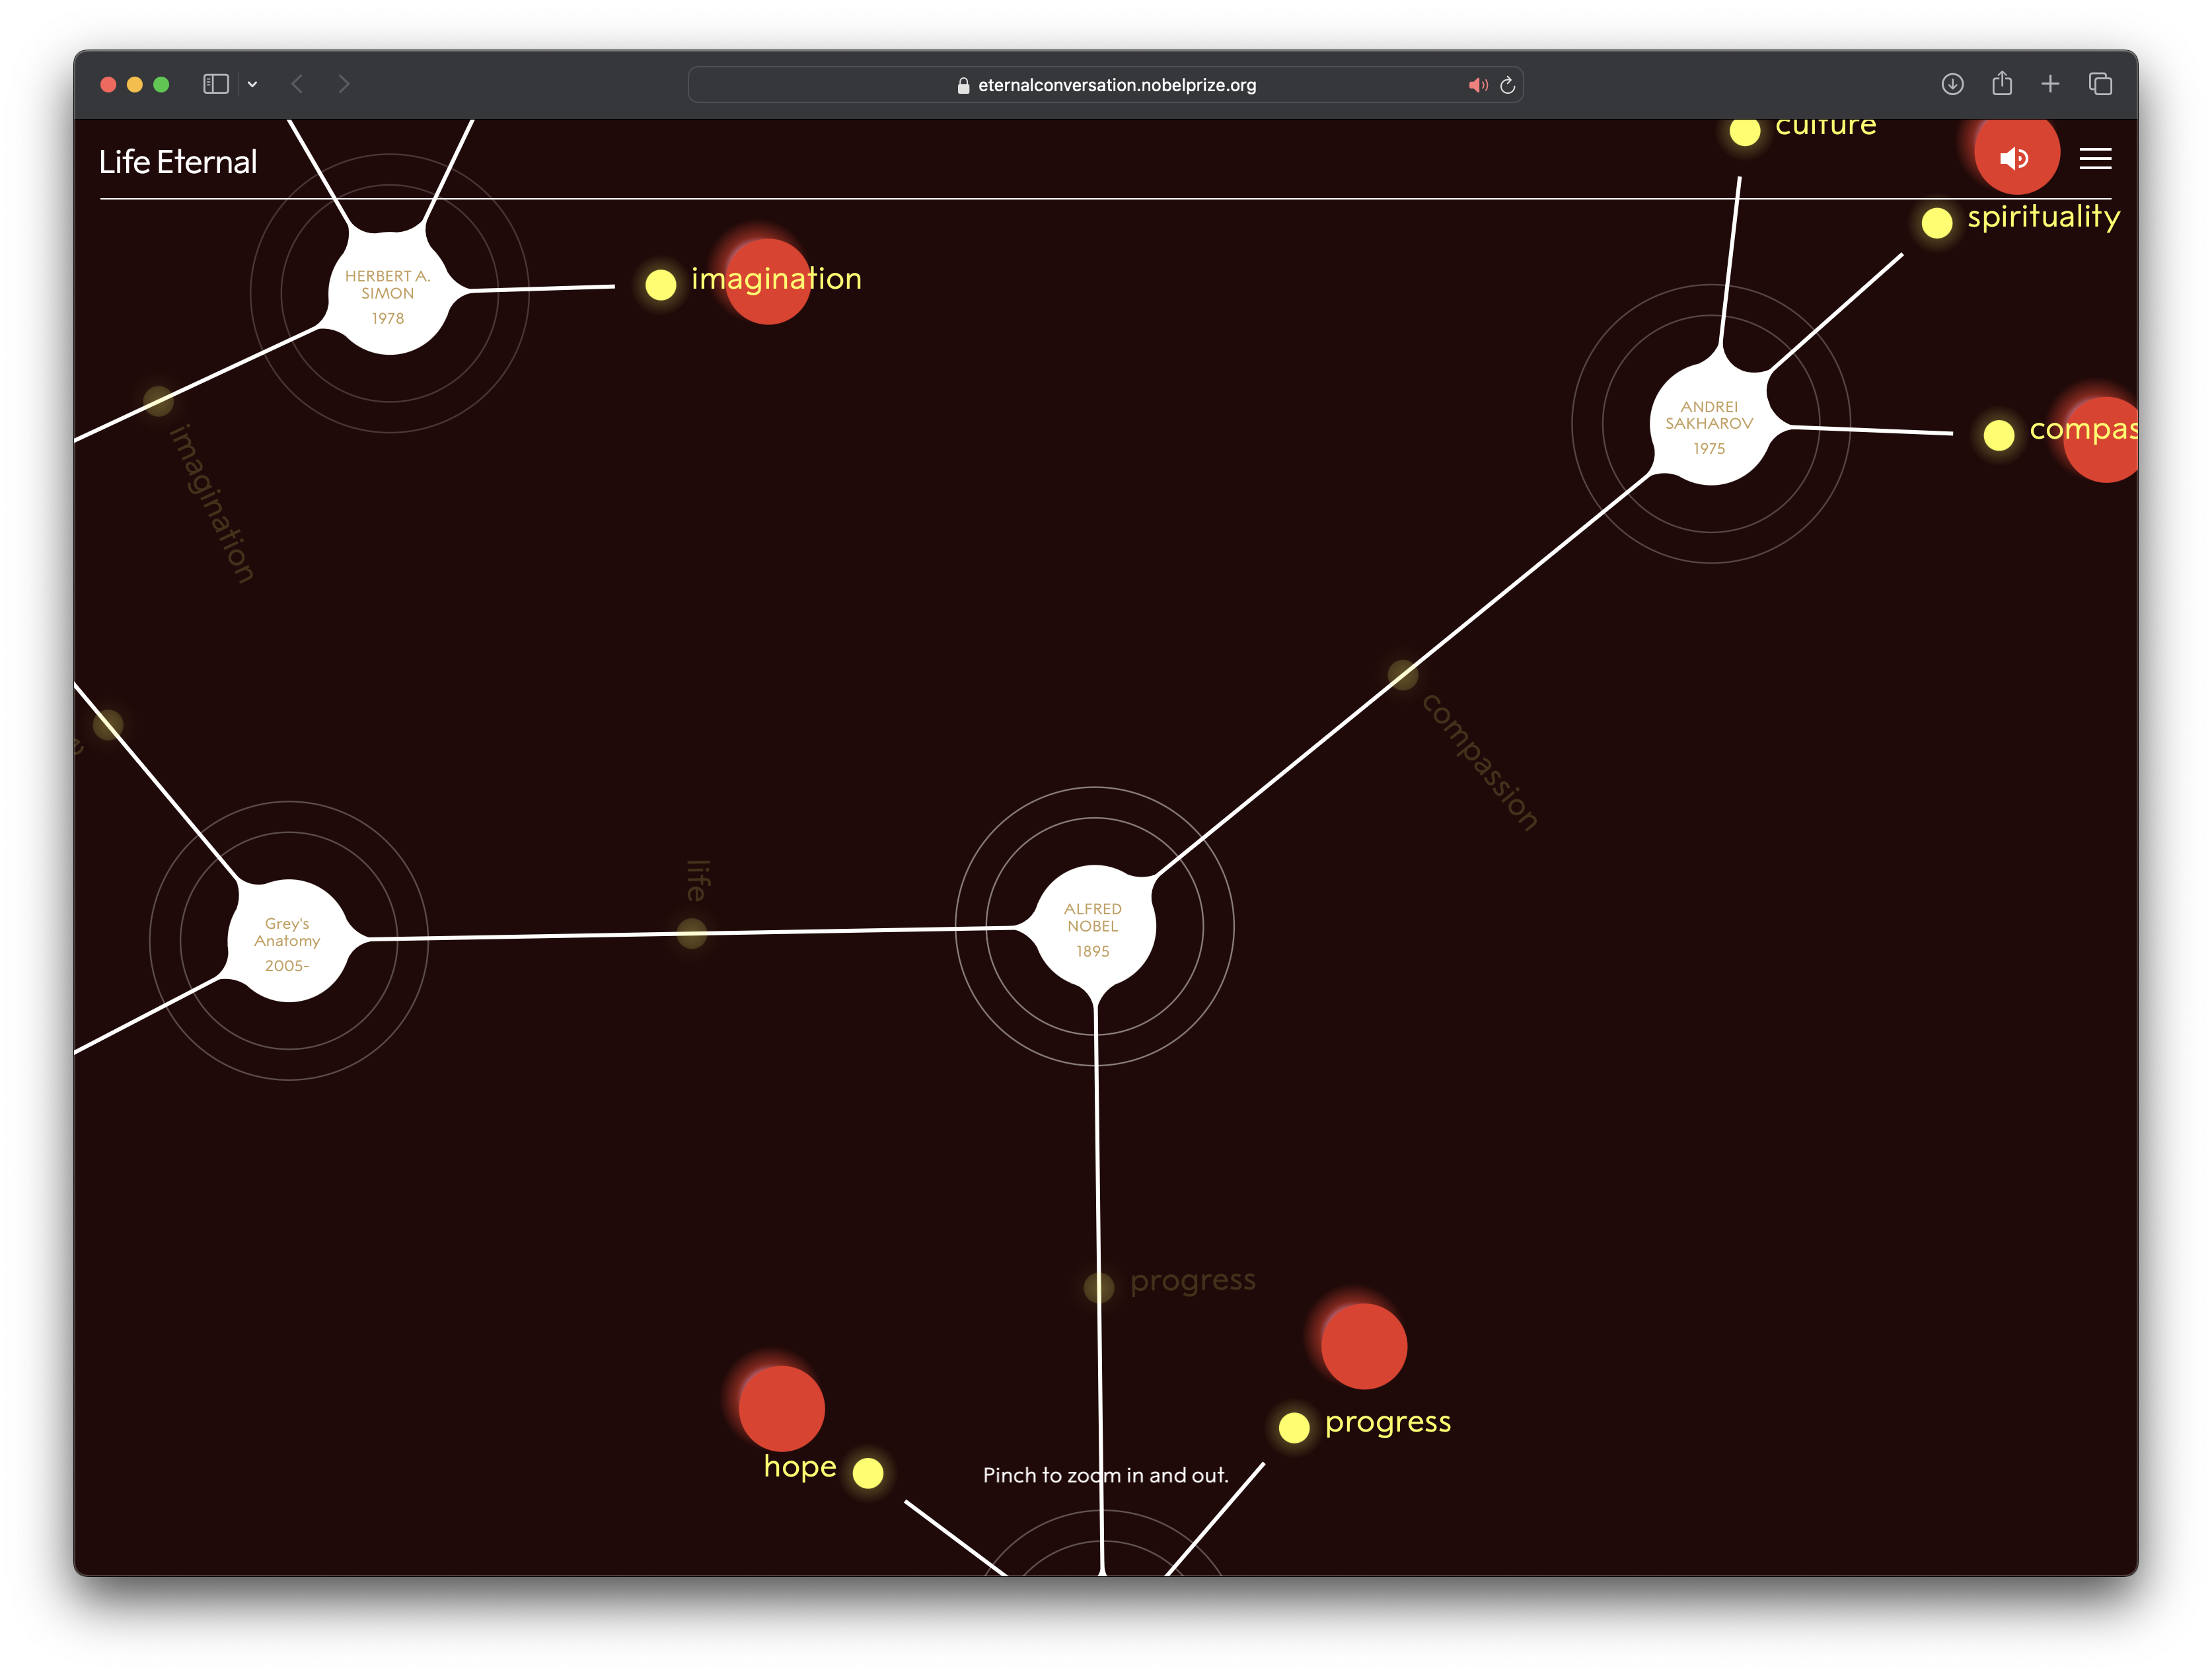Open the Share icon
Screen dimensions: 2212x1674
pyautogui.click(x=2001, y=84)
